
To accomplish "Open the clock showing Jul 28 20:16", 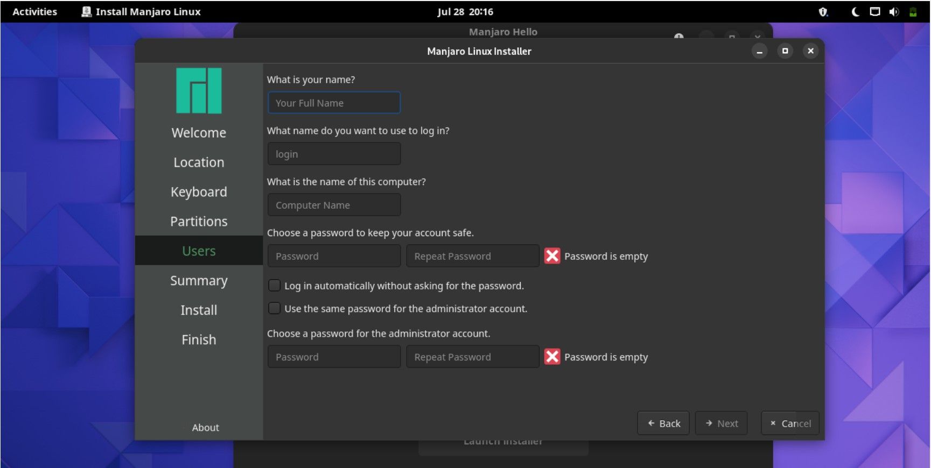I will point(465,12).
